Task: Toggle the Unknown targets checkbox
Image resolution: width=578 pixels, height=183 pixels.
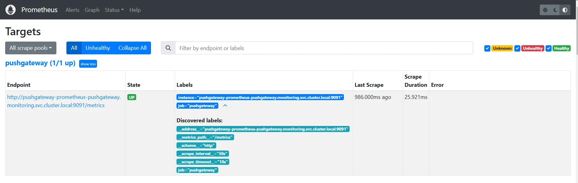Action: point(487,48)
